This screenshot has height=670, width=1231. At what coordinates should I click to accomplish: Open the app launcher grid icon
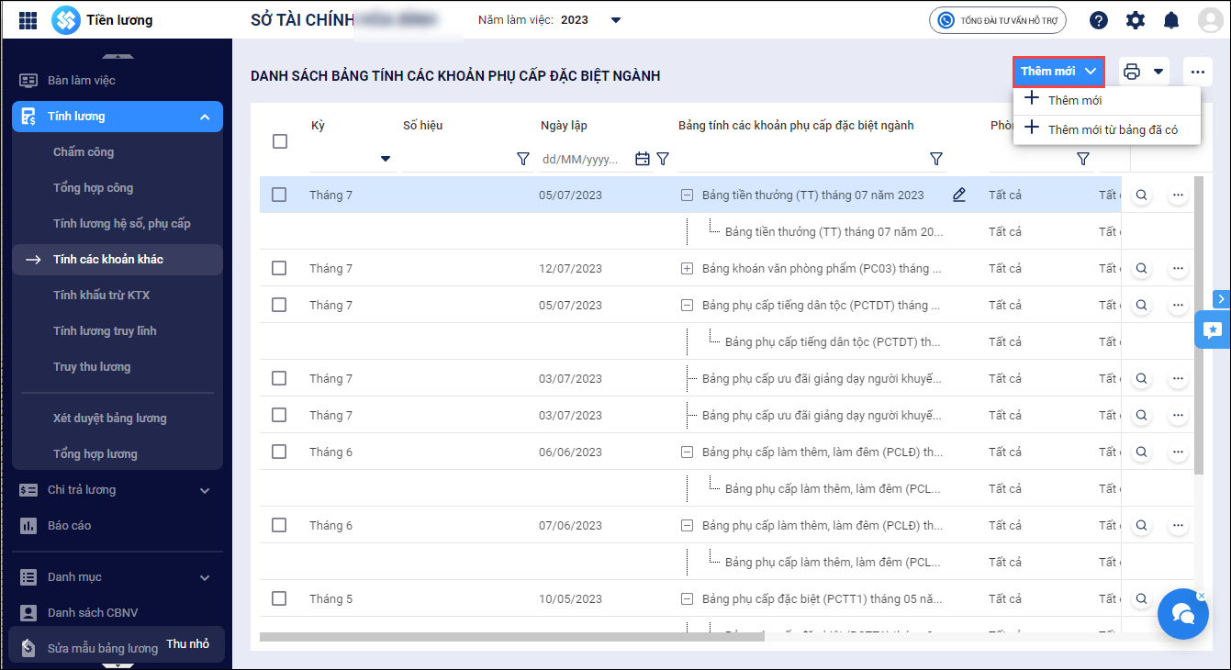(28, 20)
